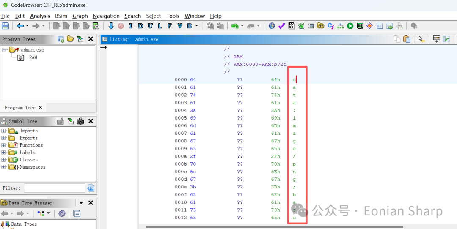Image resolution: width=457 pixels, height=229 pixels.
Task: Go to next Instruction 'I' icon
Action: coord(130,26)
